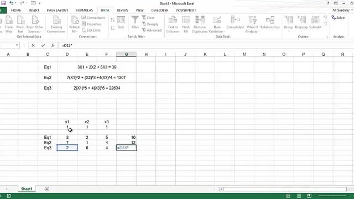Click cell containing 3X1 + 2X2 + 5X3 = 39
The height and width of the screenshot is (199, 354).
pyautogui.click(x=97, y=67)
